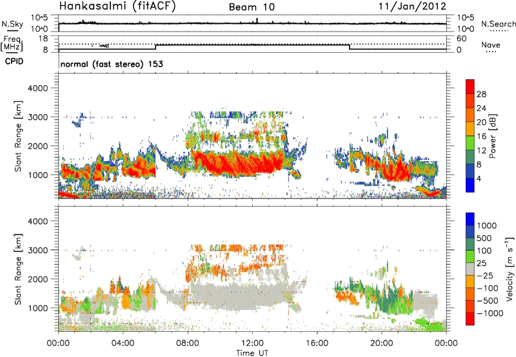Select the '100' value on velocity colorbar
516x357 pixels.
click(484, 251)
